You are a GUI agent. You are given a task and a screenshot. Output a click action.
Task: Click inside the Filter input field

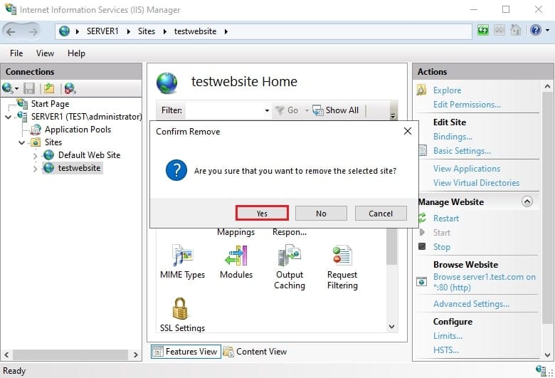coord(224,110)
